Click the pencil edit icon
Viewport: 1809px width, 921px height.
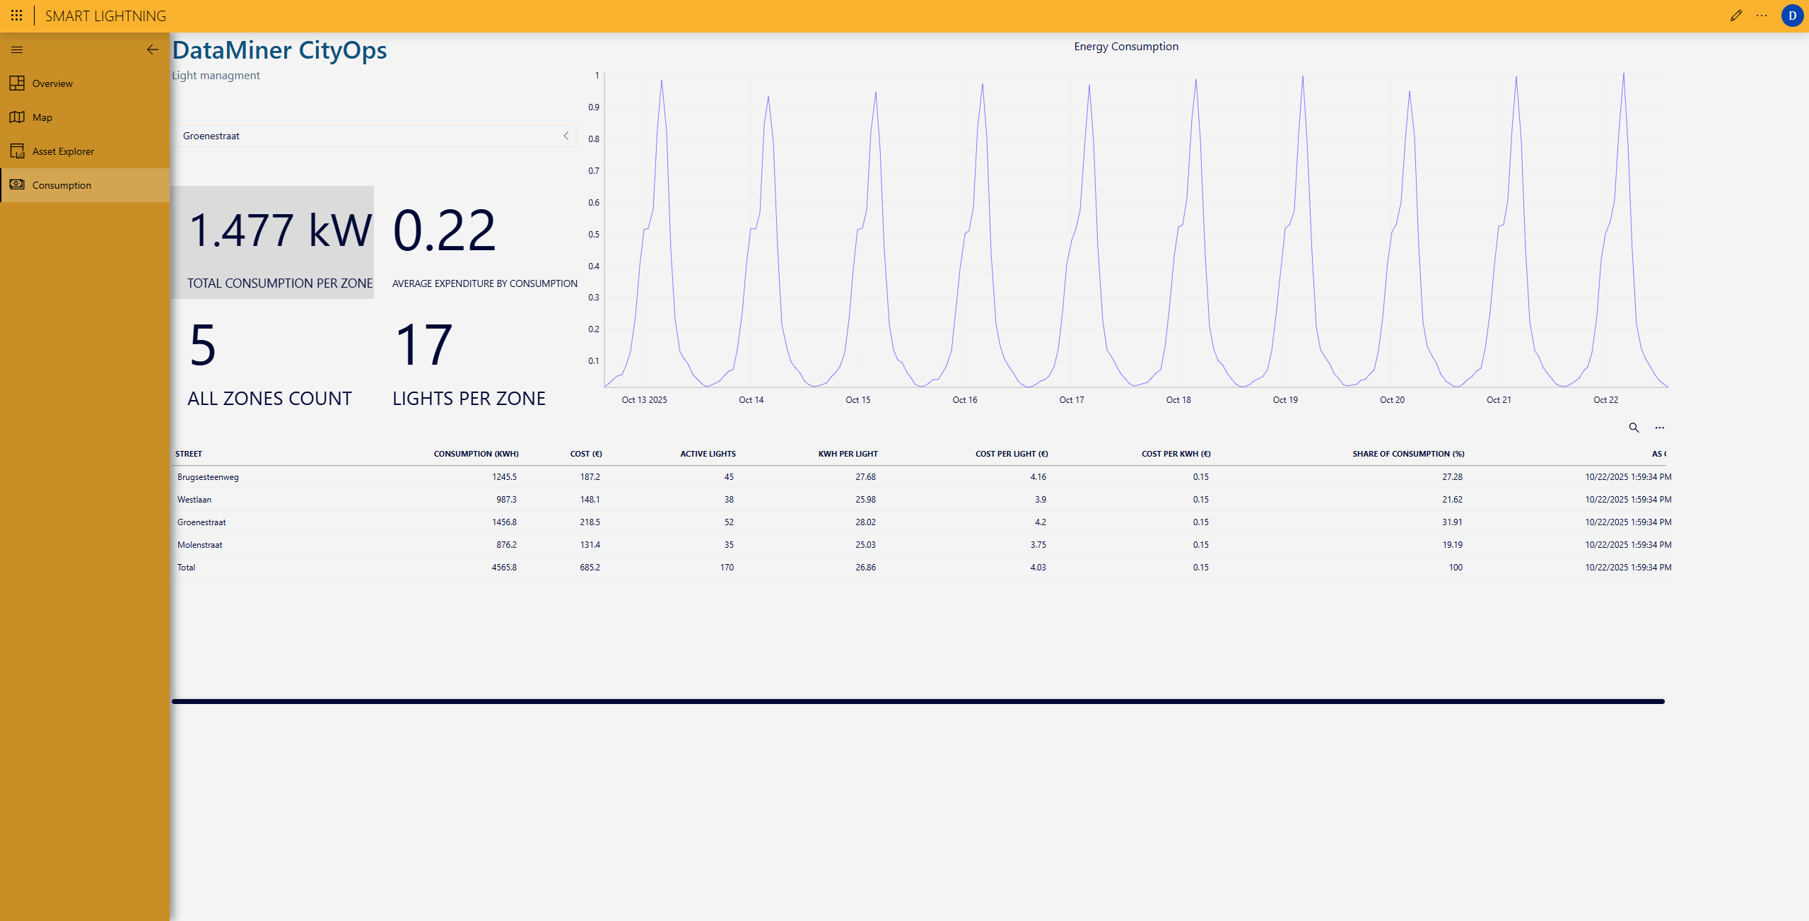[x=1735, y=16]
